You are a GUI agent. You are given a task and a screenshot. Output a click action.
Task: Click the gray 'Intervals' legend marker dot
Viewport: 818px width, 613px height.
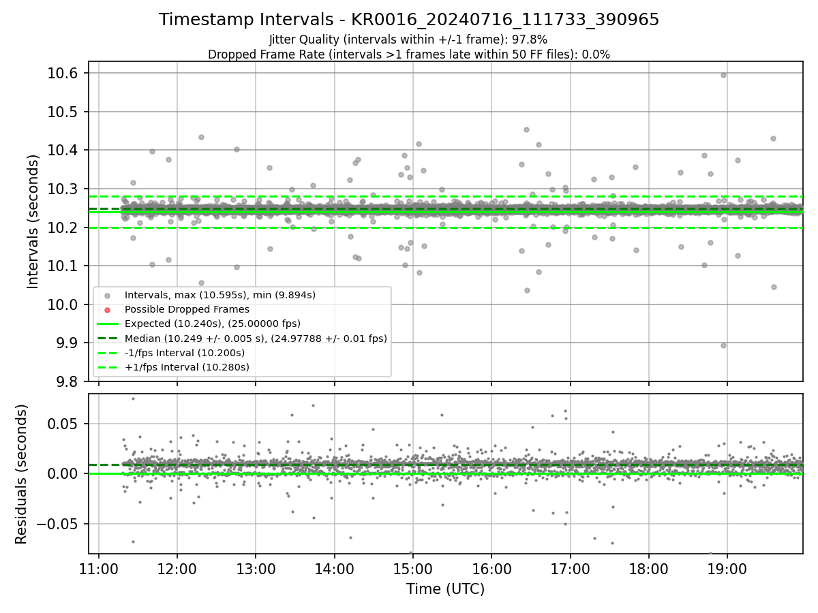click(106, 296)
